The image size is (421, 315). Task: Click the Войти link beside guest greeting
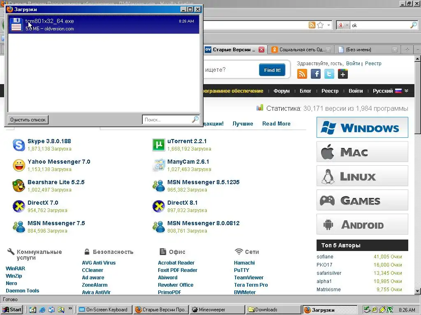(353, 64)
